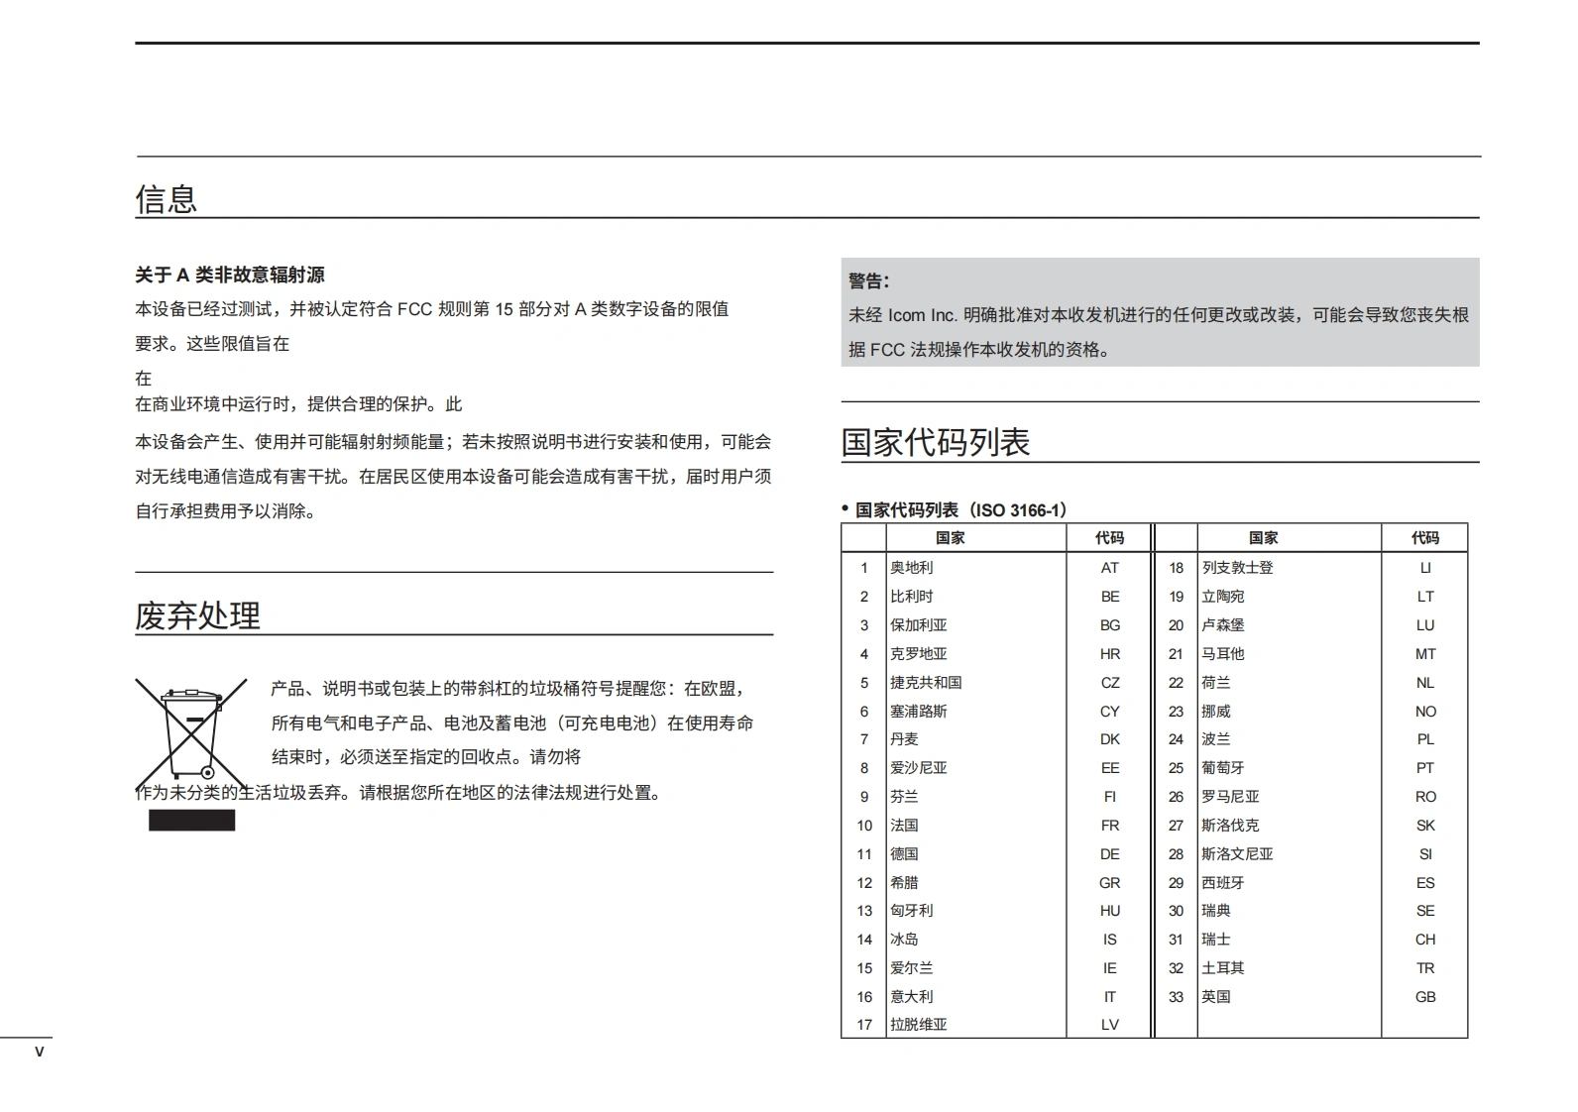Click the left 国家 column header
The width and height of the screenshot is (1578, 1112).
click(950, 538)
